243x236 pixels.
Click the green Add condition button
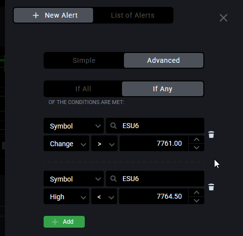click(x=64, y=222)
